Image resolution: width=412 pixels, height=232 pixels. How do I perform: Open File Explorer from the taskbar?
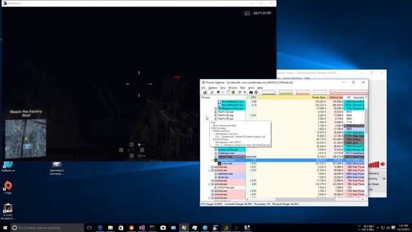[x=110, y=227]
